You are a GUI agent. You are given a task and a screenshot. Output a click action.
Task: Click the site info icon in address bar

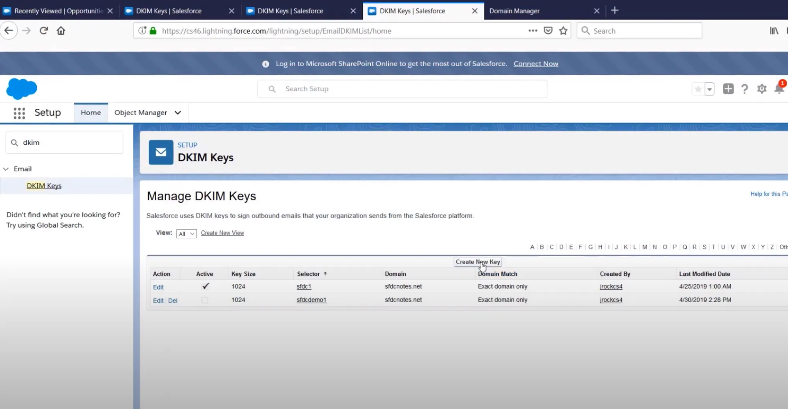(142, 31)
